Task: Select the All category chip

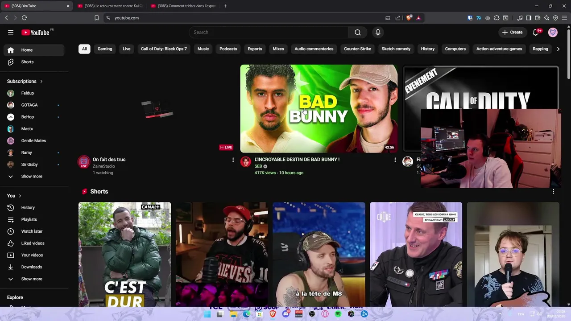Action: [84, 49]
